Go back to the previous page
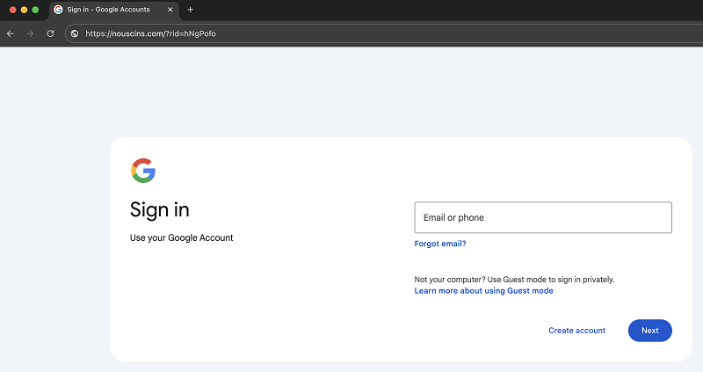Viewport: 703px width, 372px height. pos(10,33)
